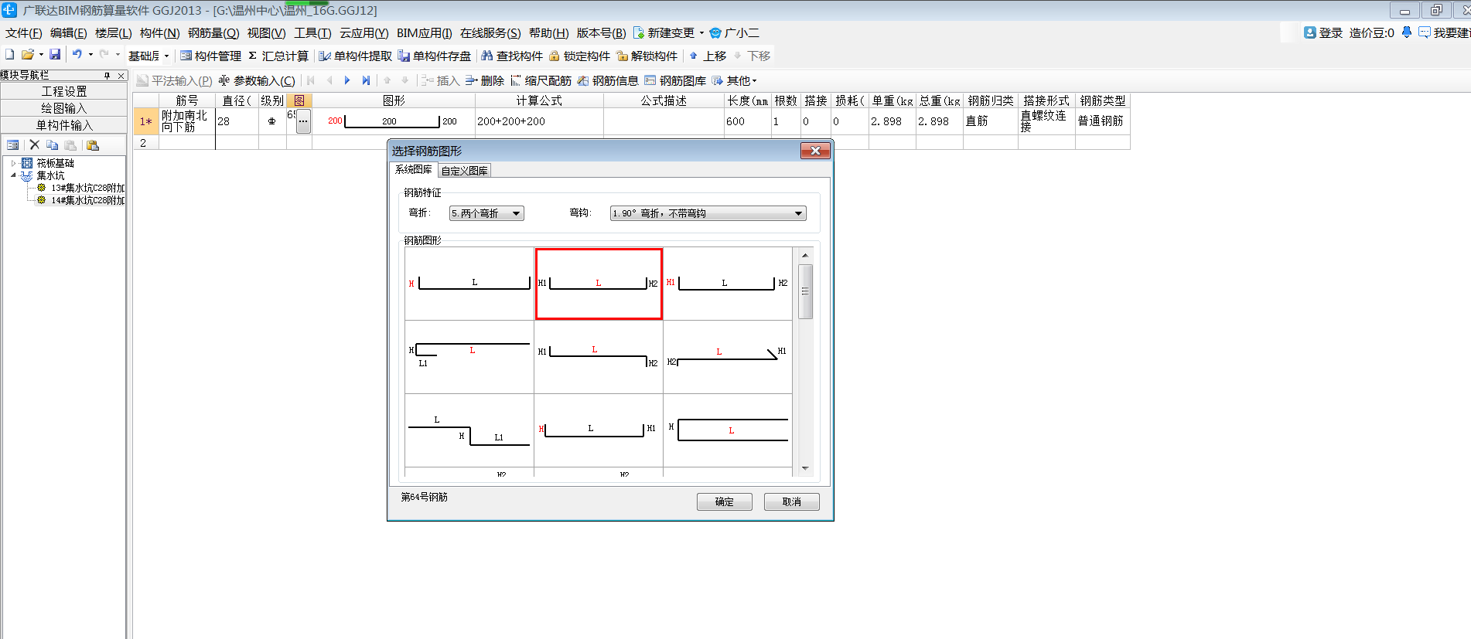
Task: Click 单构件提取 toolbar button
Action: coord(356,56)
